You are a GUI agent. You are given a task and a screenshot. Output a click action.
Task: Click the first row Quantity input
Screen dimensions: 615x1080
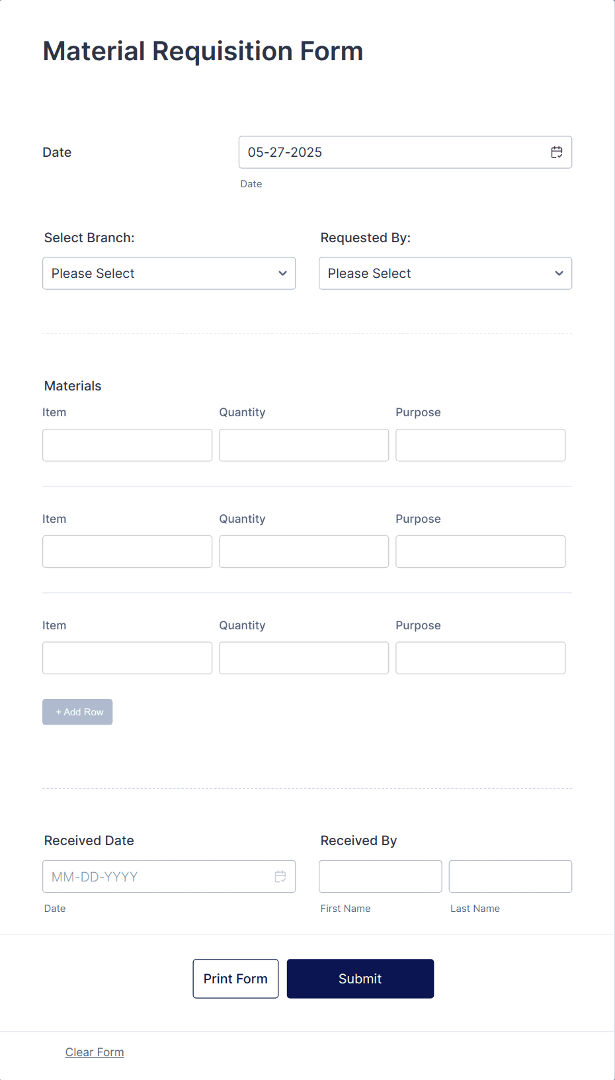[x=304, y=445]
